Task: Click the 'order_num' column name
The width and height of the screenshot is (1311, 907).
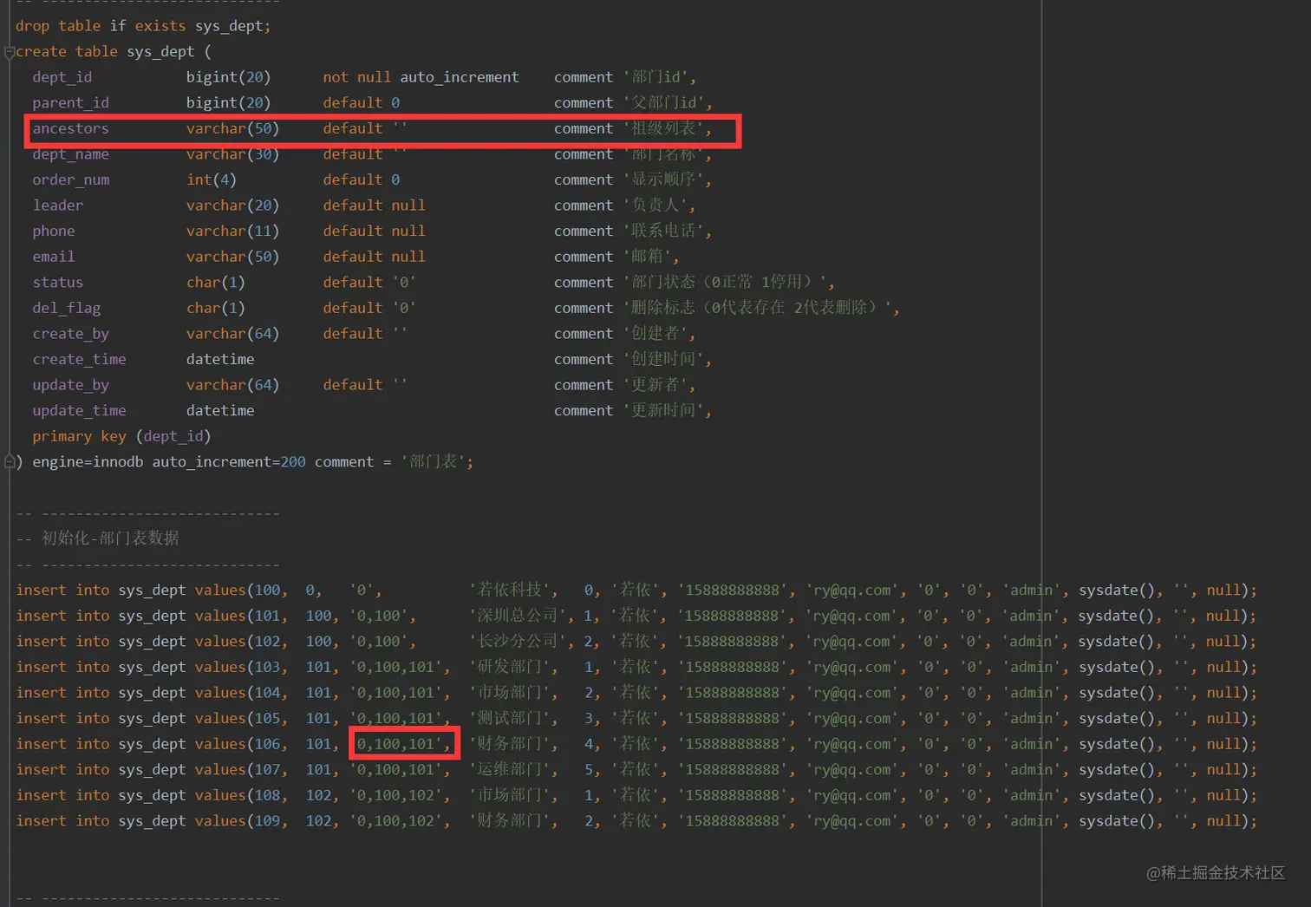Action: 71,179
